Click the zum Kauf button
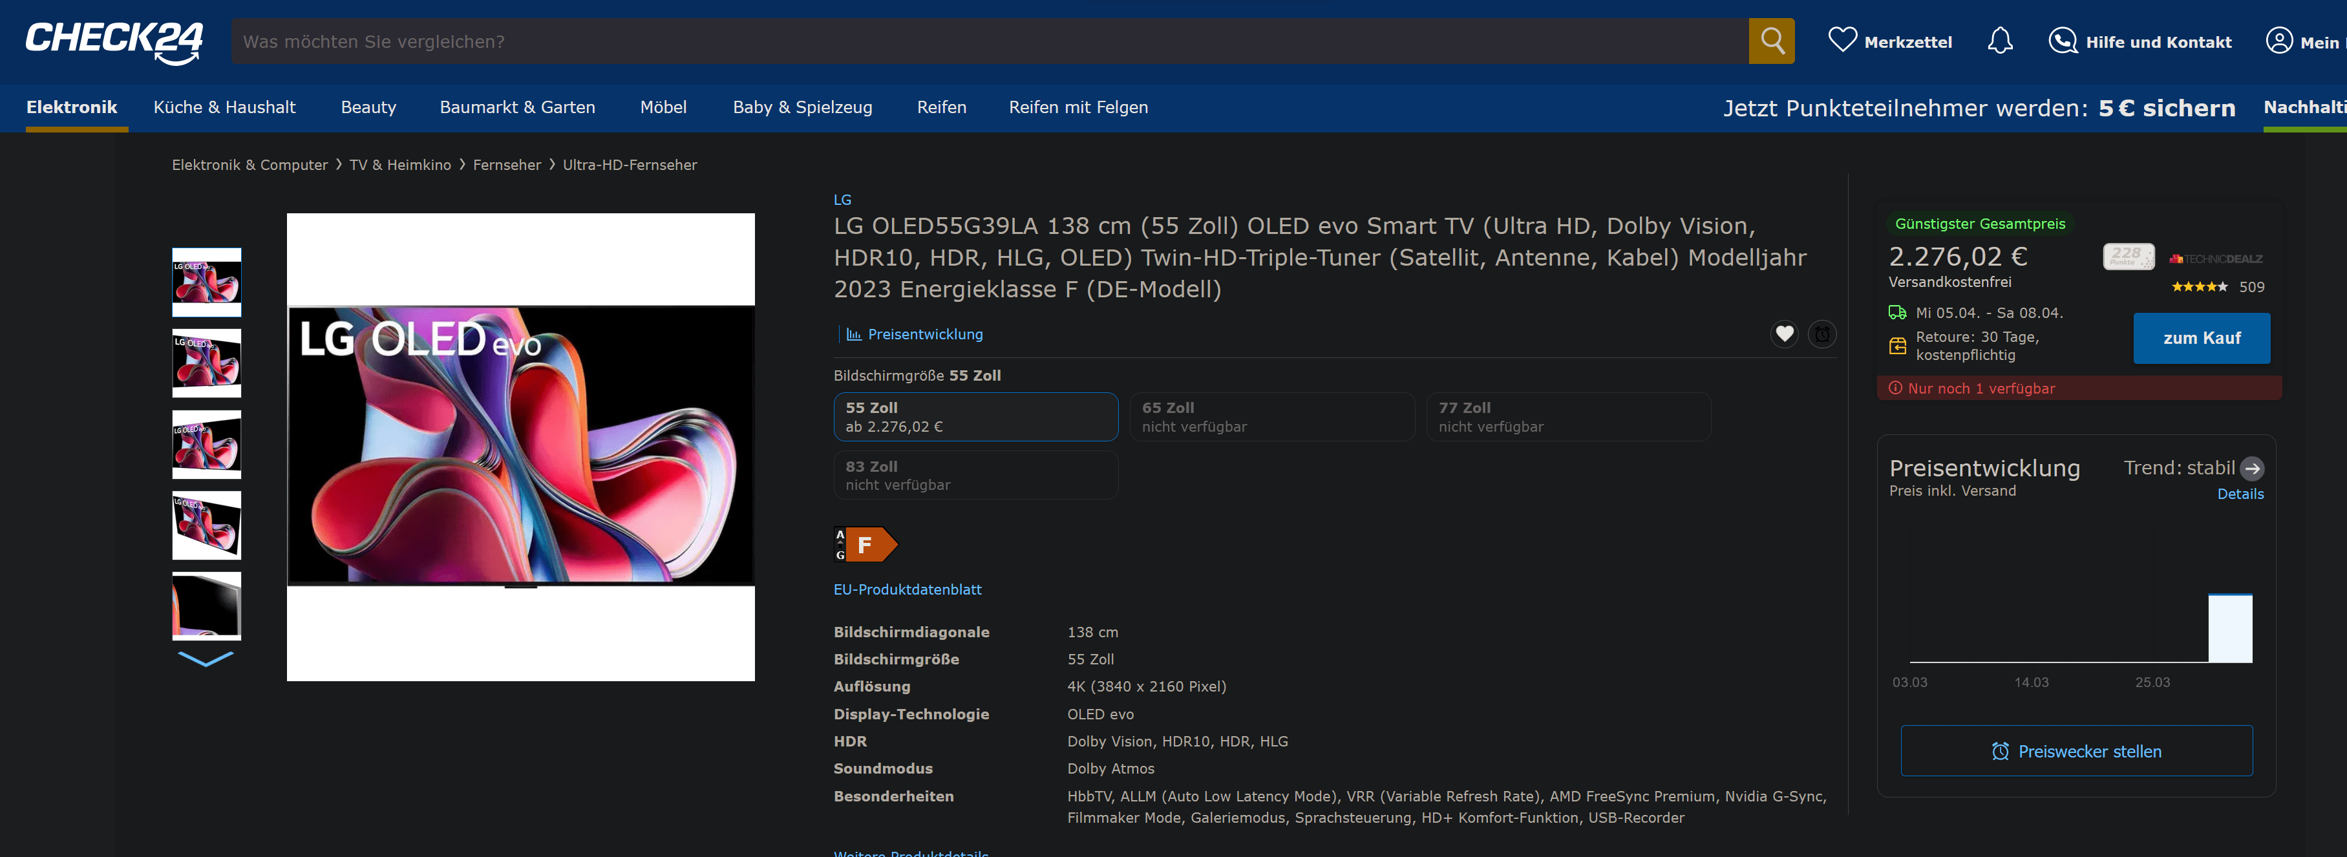Image resolution: width=2347 pixels, height=857 pixels. pyautogui.click(x=2201, y=338)
